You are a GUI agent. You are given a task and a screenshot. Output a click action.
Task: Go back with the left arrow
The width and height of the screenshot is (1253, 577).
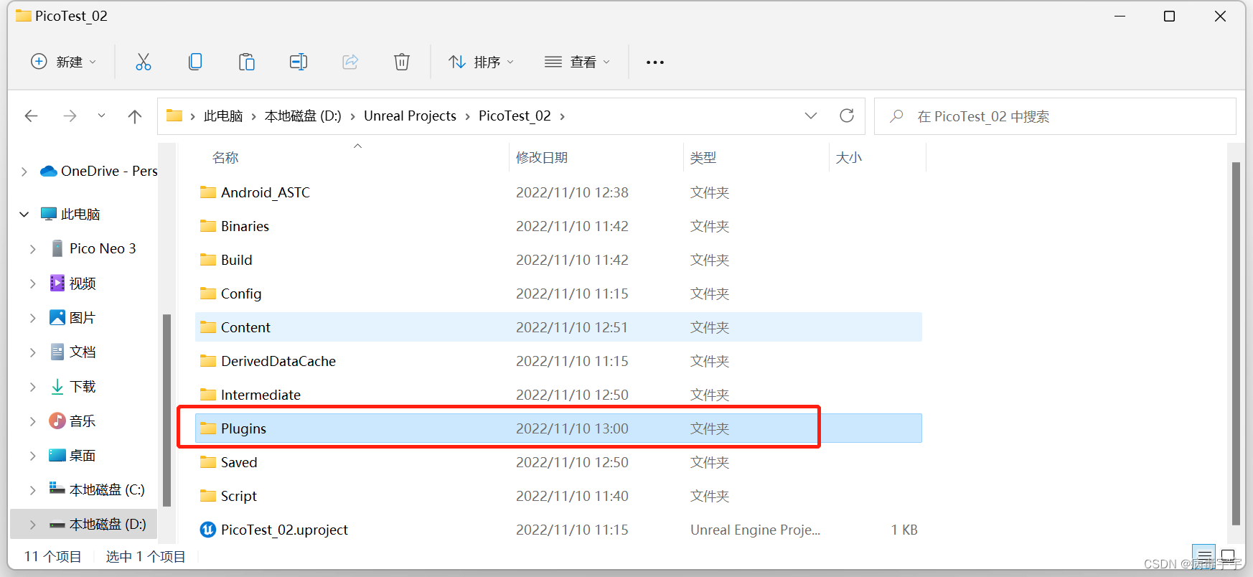(x=31, y=116)
